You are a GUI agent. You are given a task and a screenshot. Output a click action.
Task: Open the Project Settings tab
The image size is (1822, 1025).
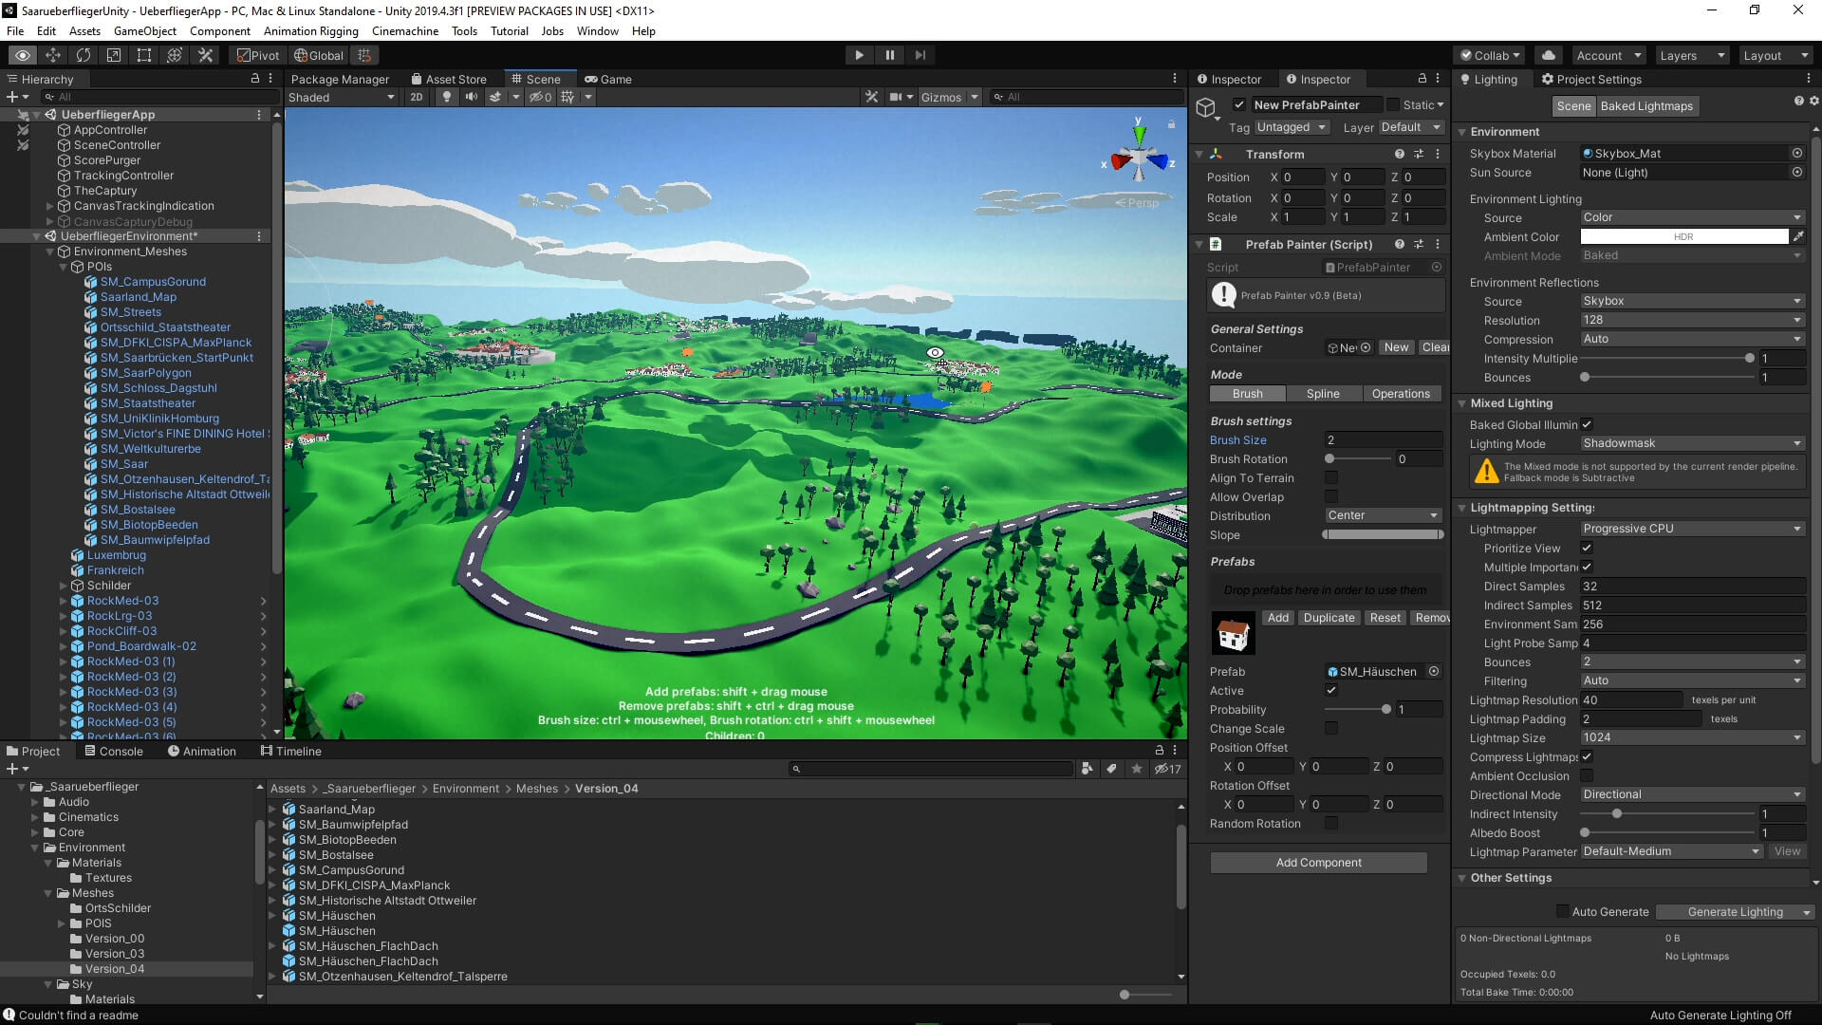point(1591,79)
